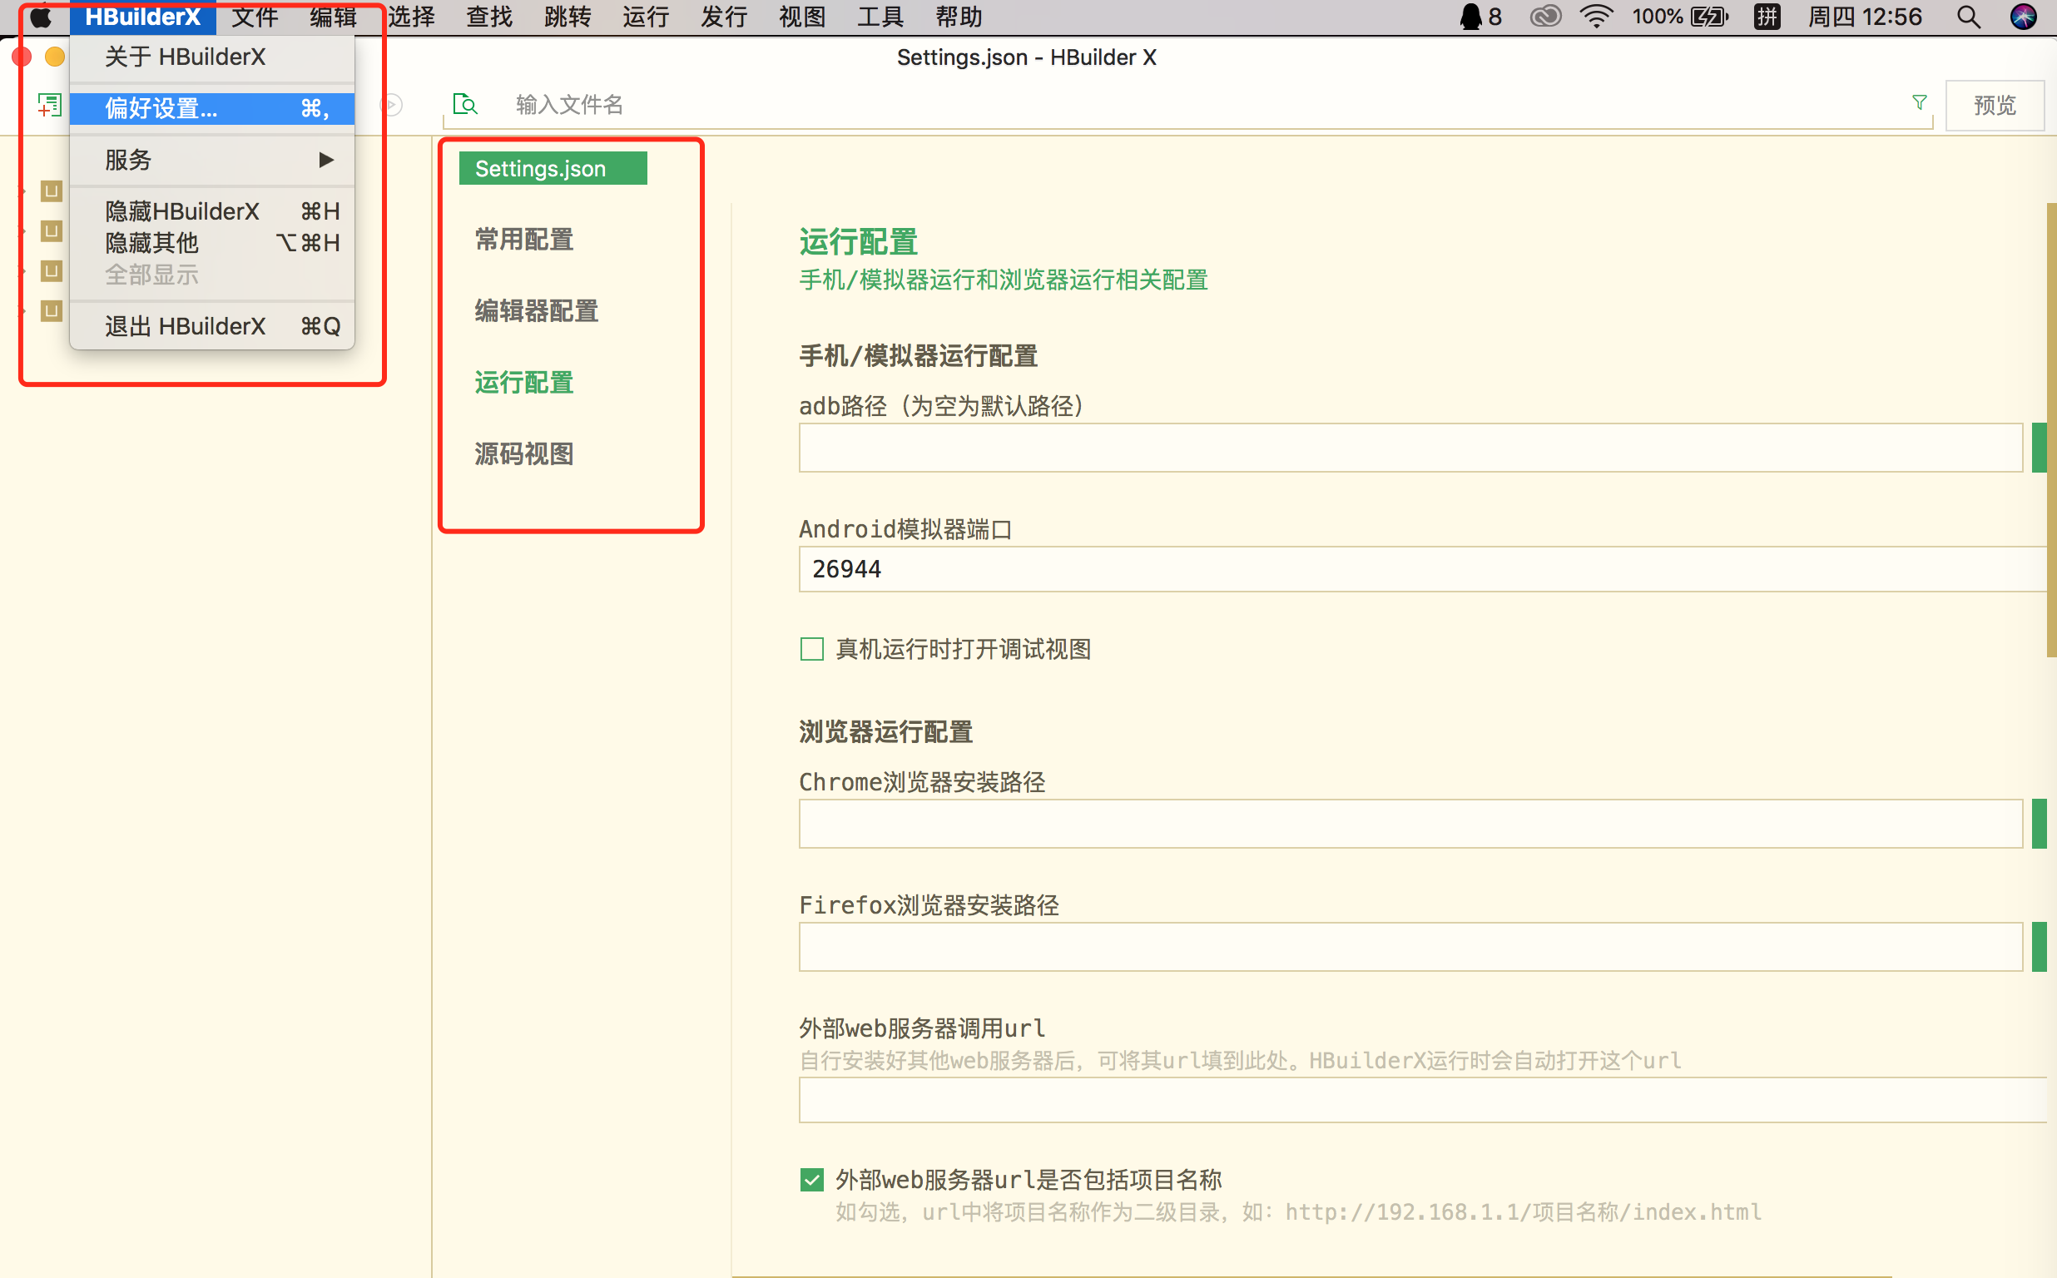Switch to the 编辑器配置 settings tab
The image size is (2057, 1278).
536,311
